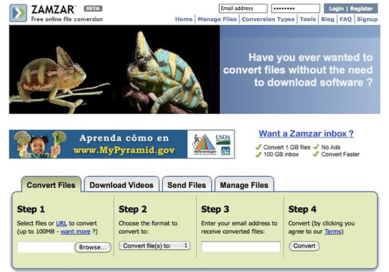
Task: Open Conversion Types in the navigation
Action: click(268, 19)
